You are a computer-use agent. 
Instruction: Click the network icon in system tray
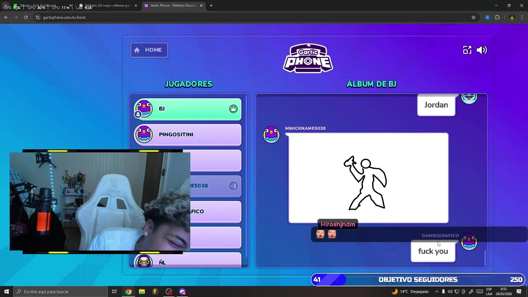[457, 292]
